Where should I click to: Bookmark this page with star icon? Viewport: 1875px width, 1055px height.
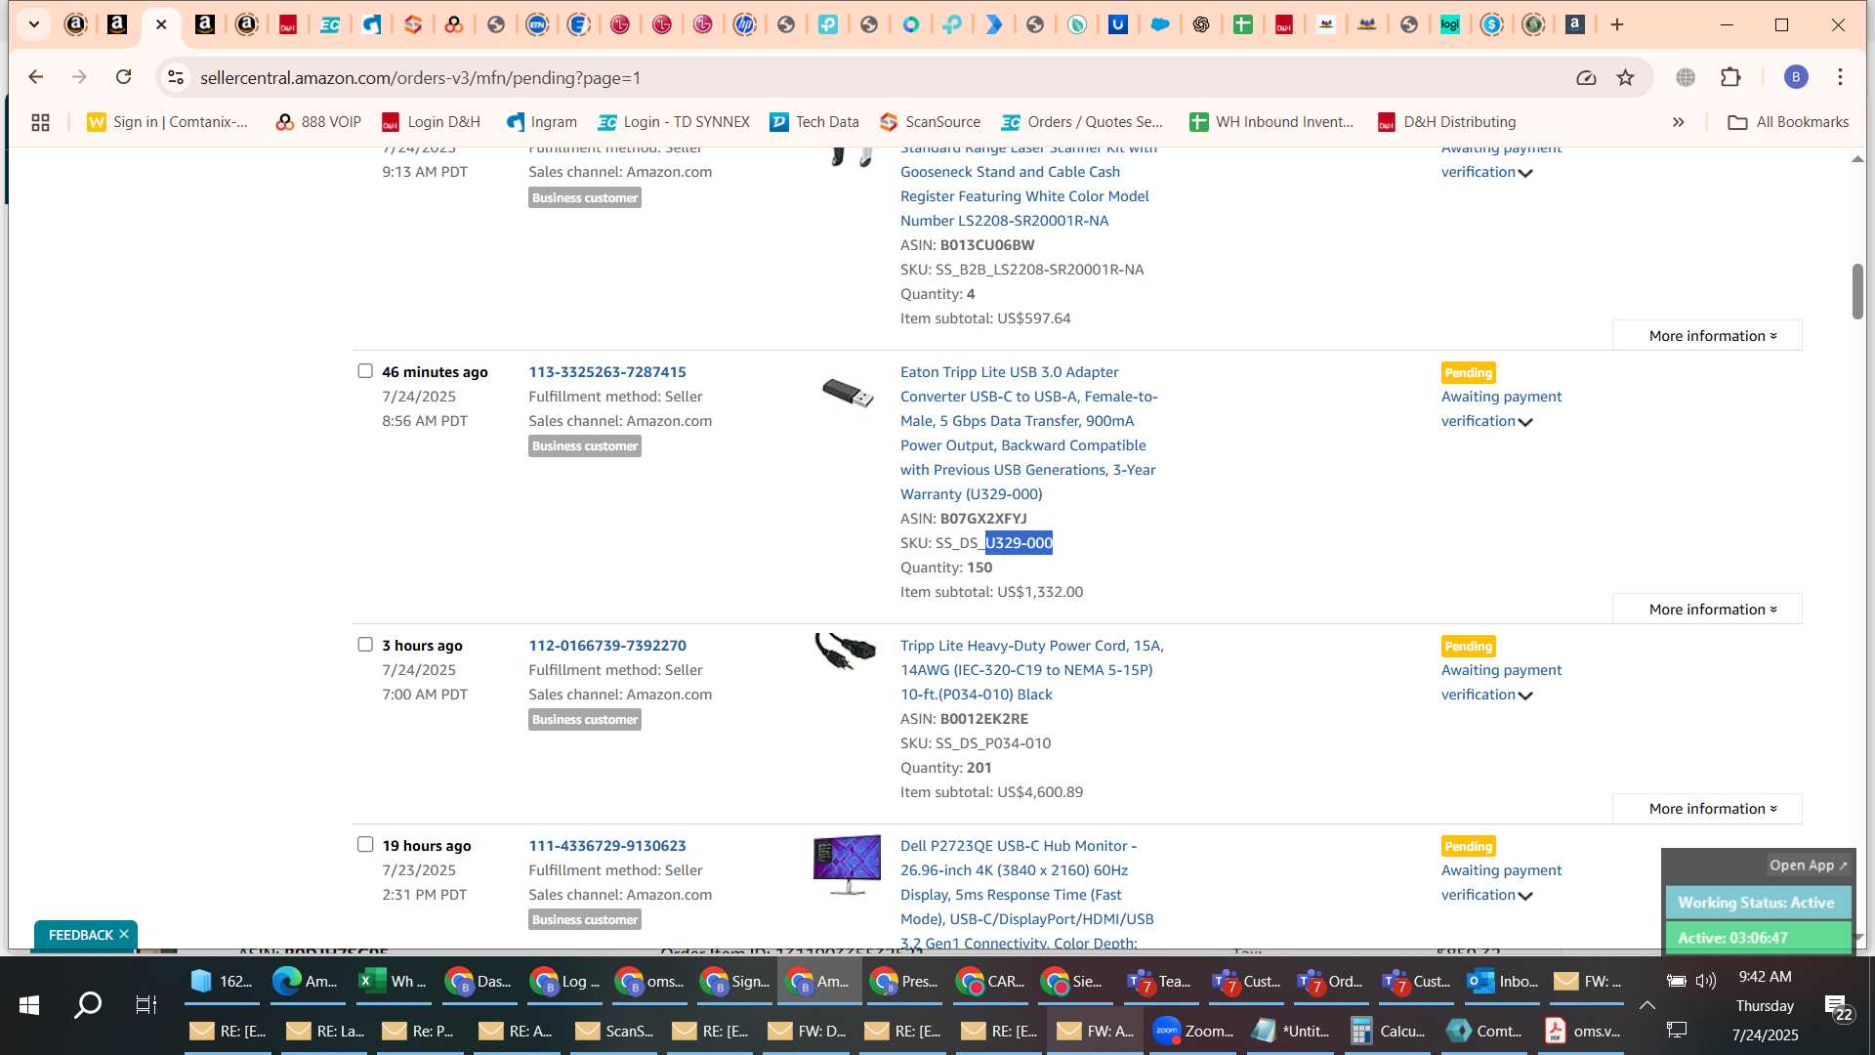pyautogui.click(x=1625, y=77)
